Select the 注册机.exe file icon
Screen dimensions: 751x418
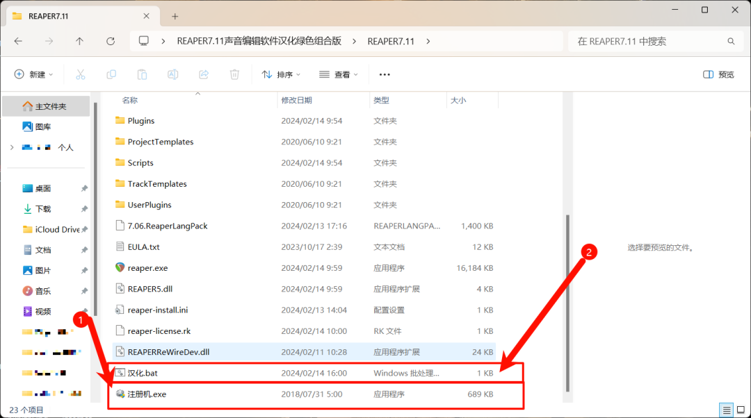point(120,394)
